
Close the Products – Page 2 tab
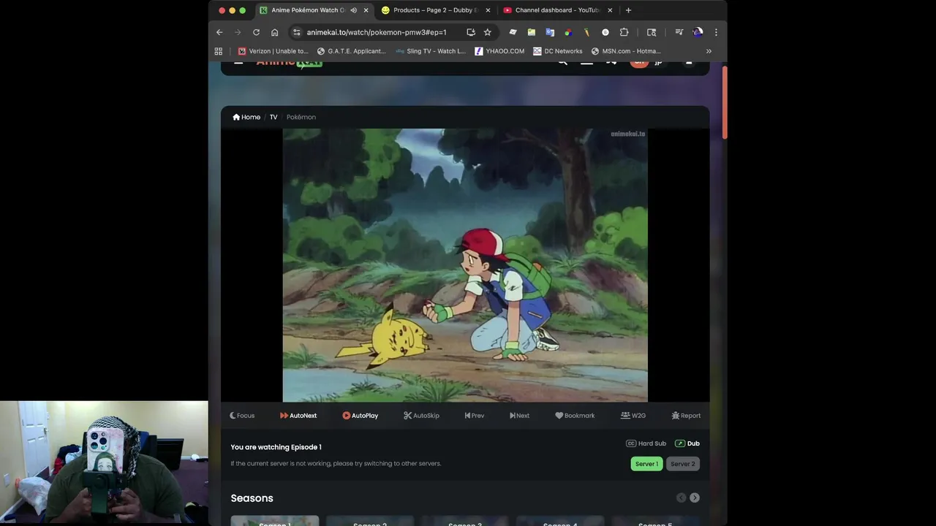tap(488, 10)
